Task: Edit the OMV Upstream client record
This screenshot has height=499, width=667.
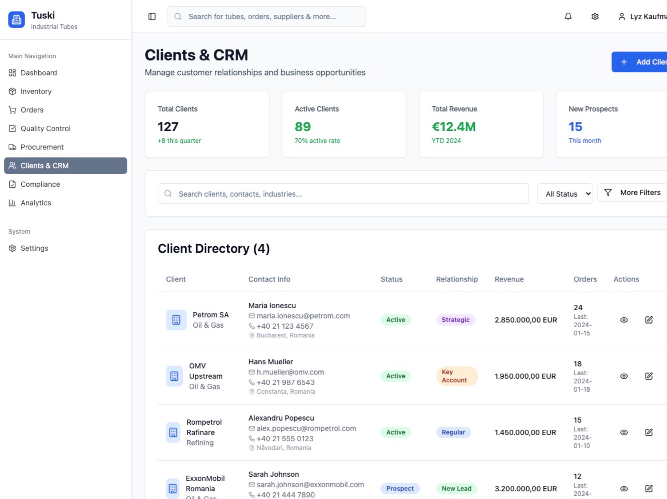Action: (x=649, y=376)
